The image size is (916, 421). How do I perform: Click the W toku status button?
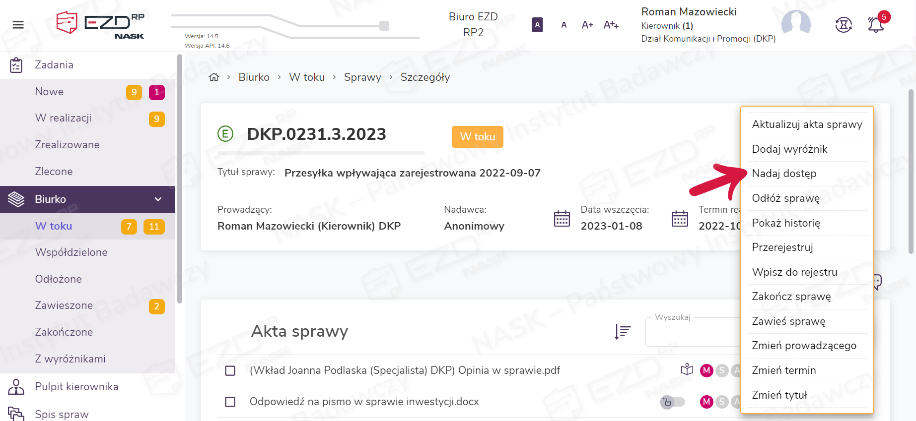(477, 137)
